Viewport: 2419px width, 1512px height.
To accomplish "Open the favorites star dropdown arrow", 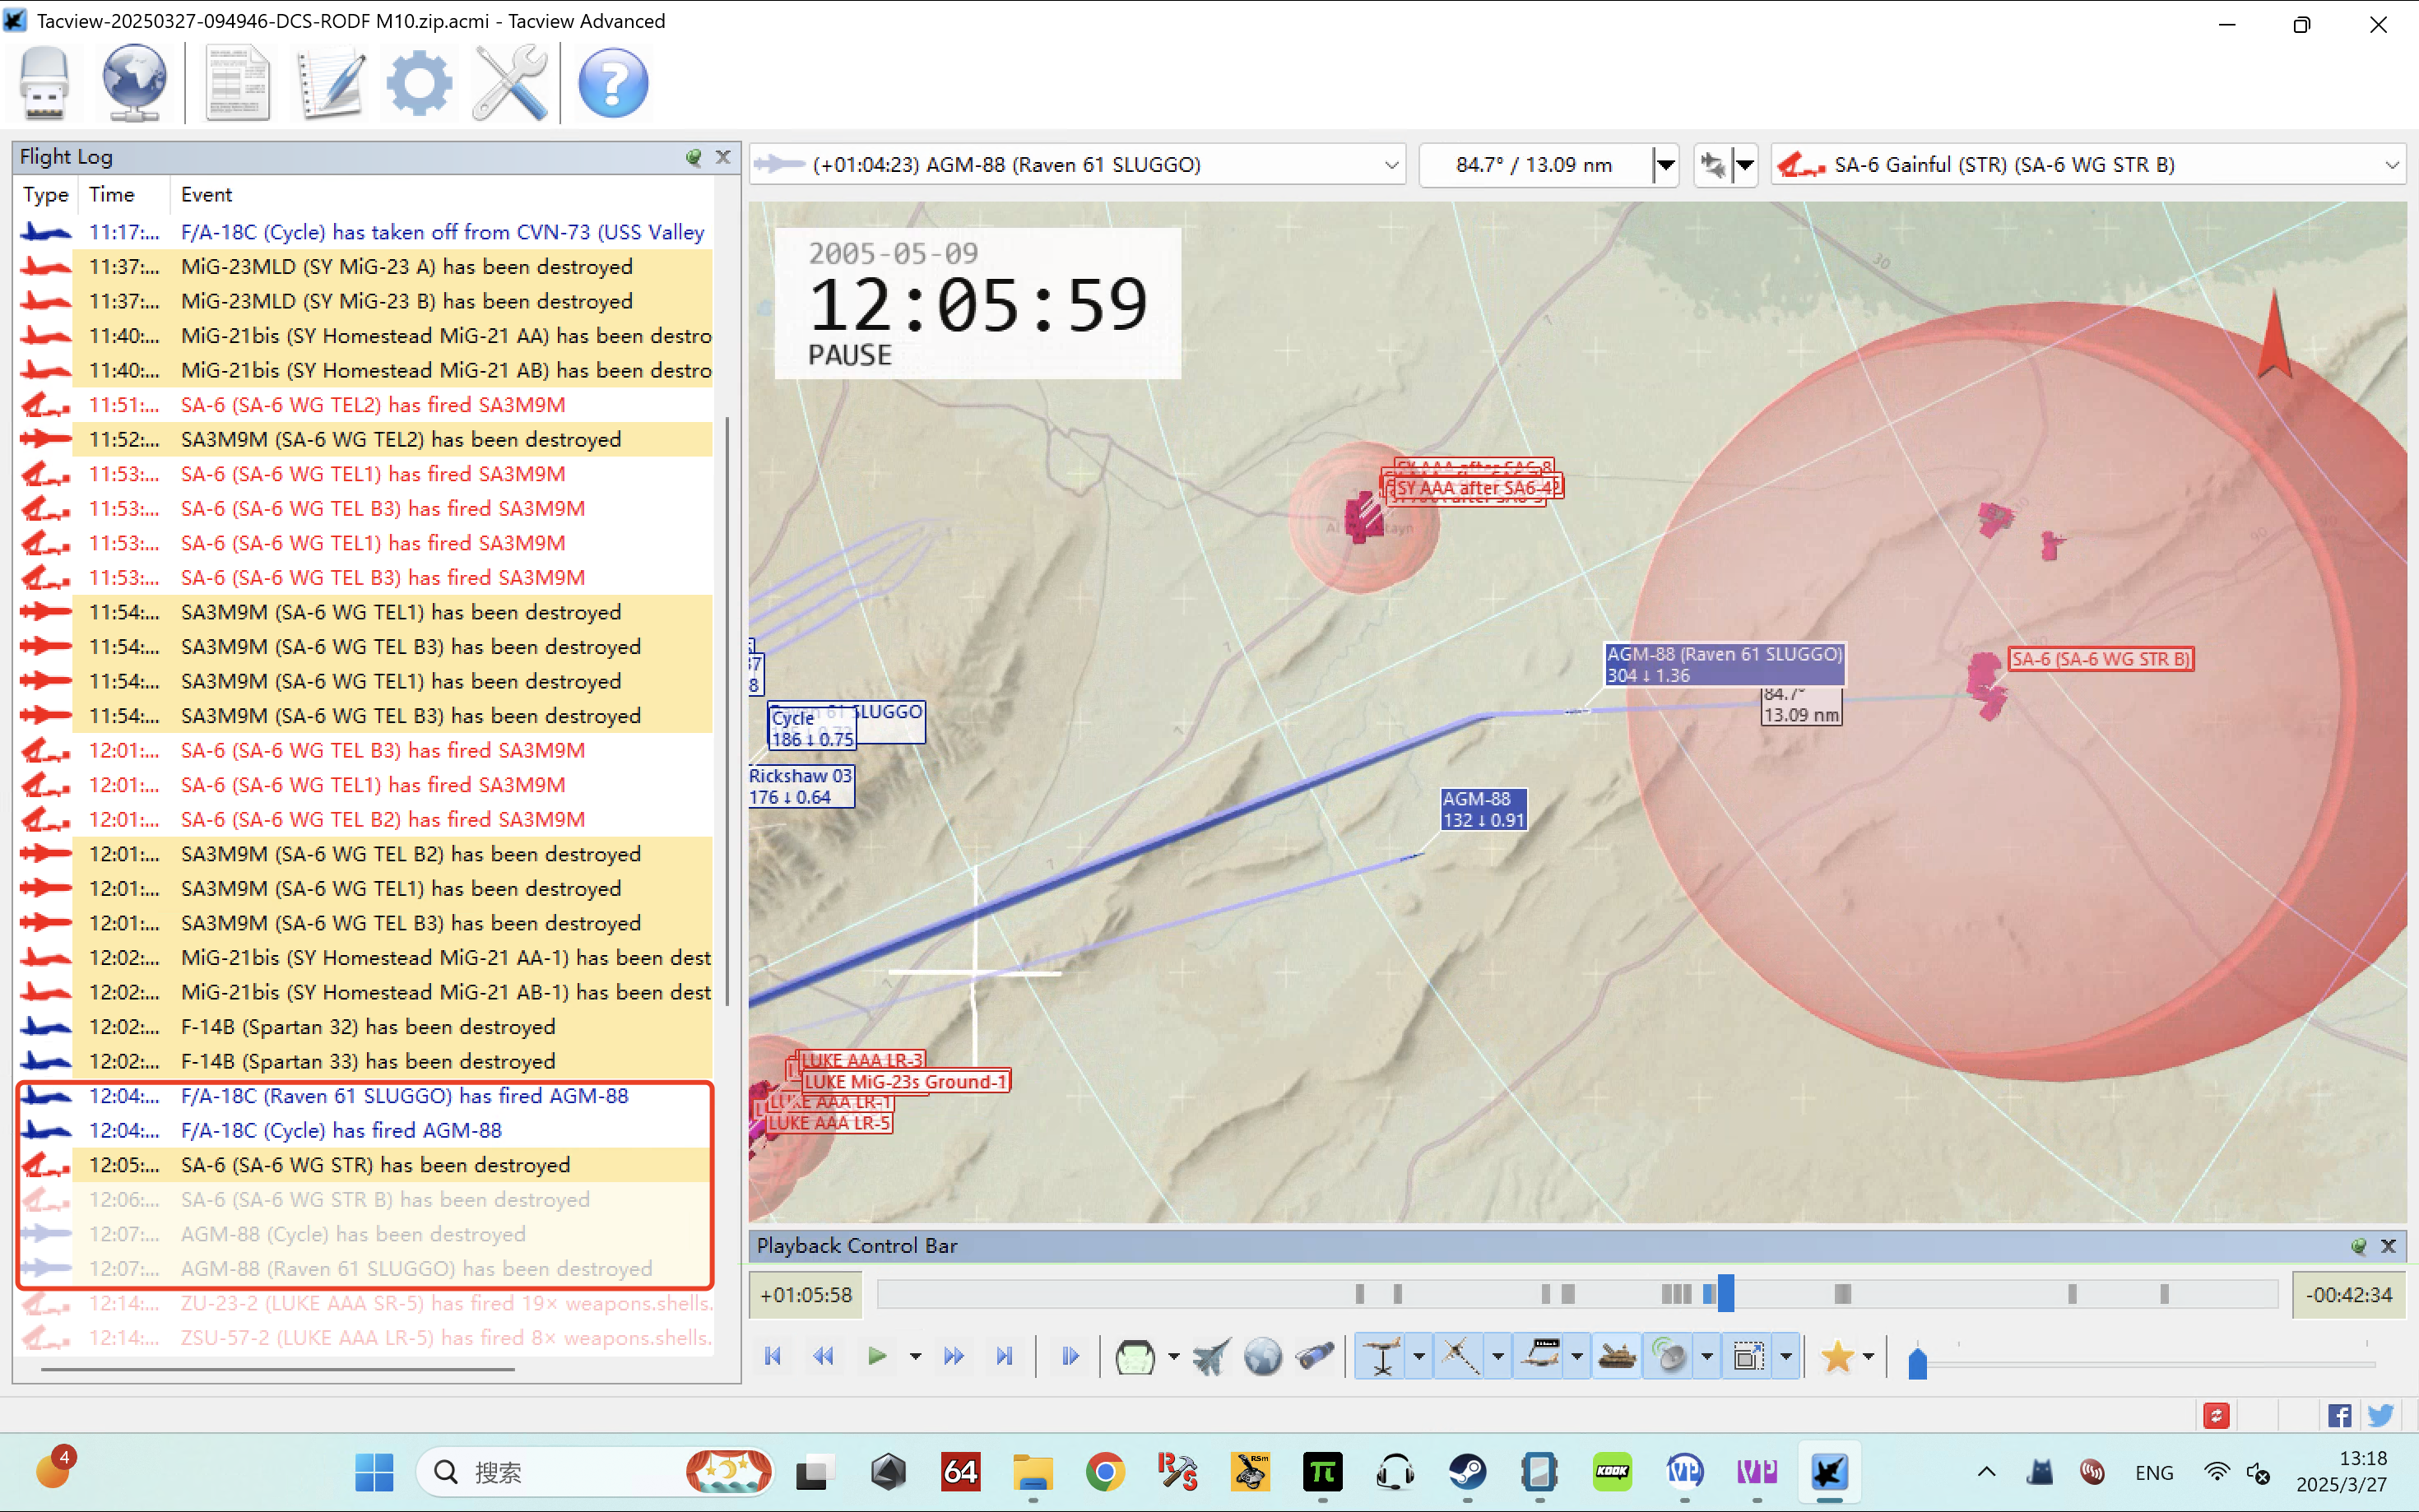I will (x=1868, y=1356).
